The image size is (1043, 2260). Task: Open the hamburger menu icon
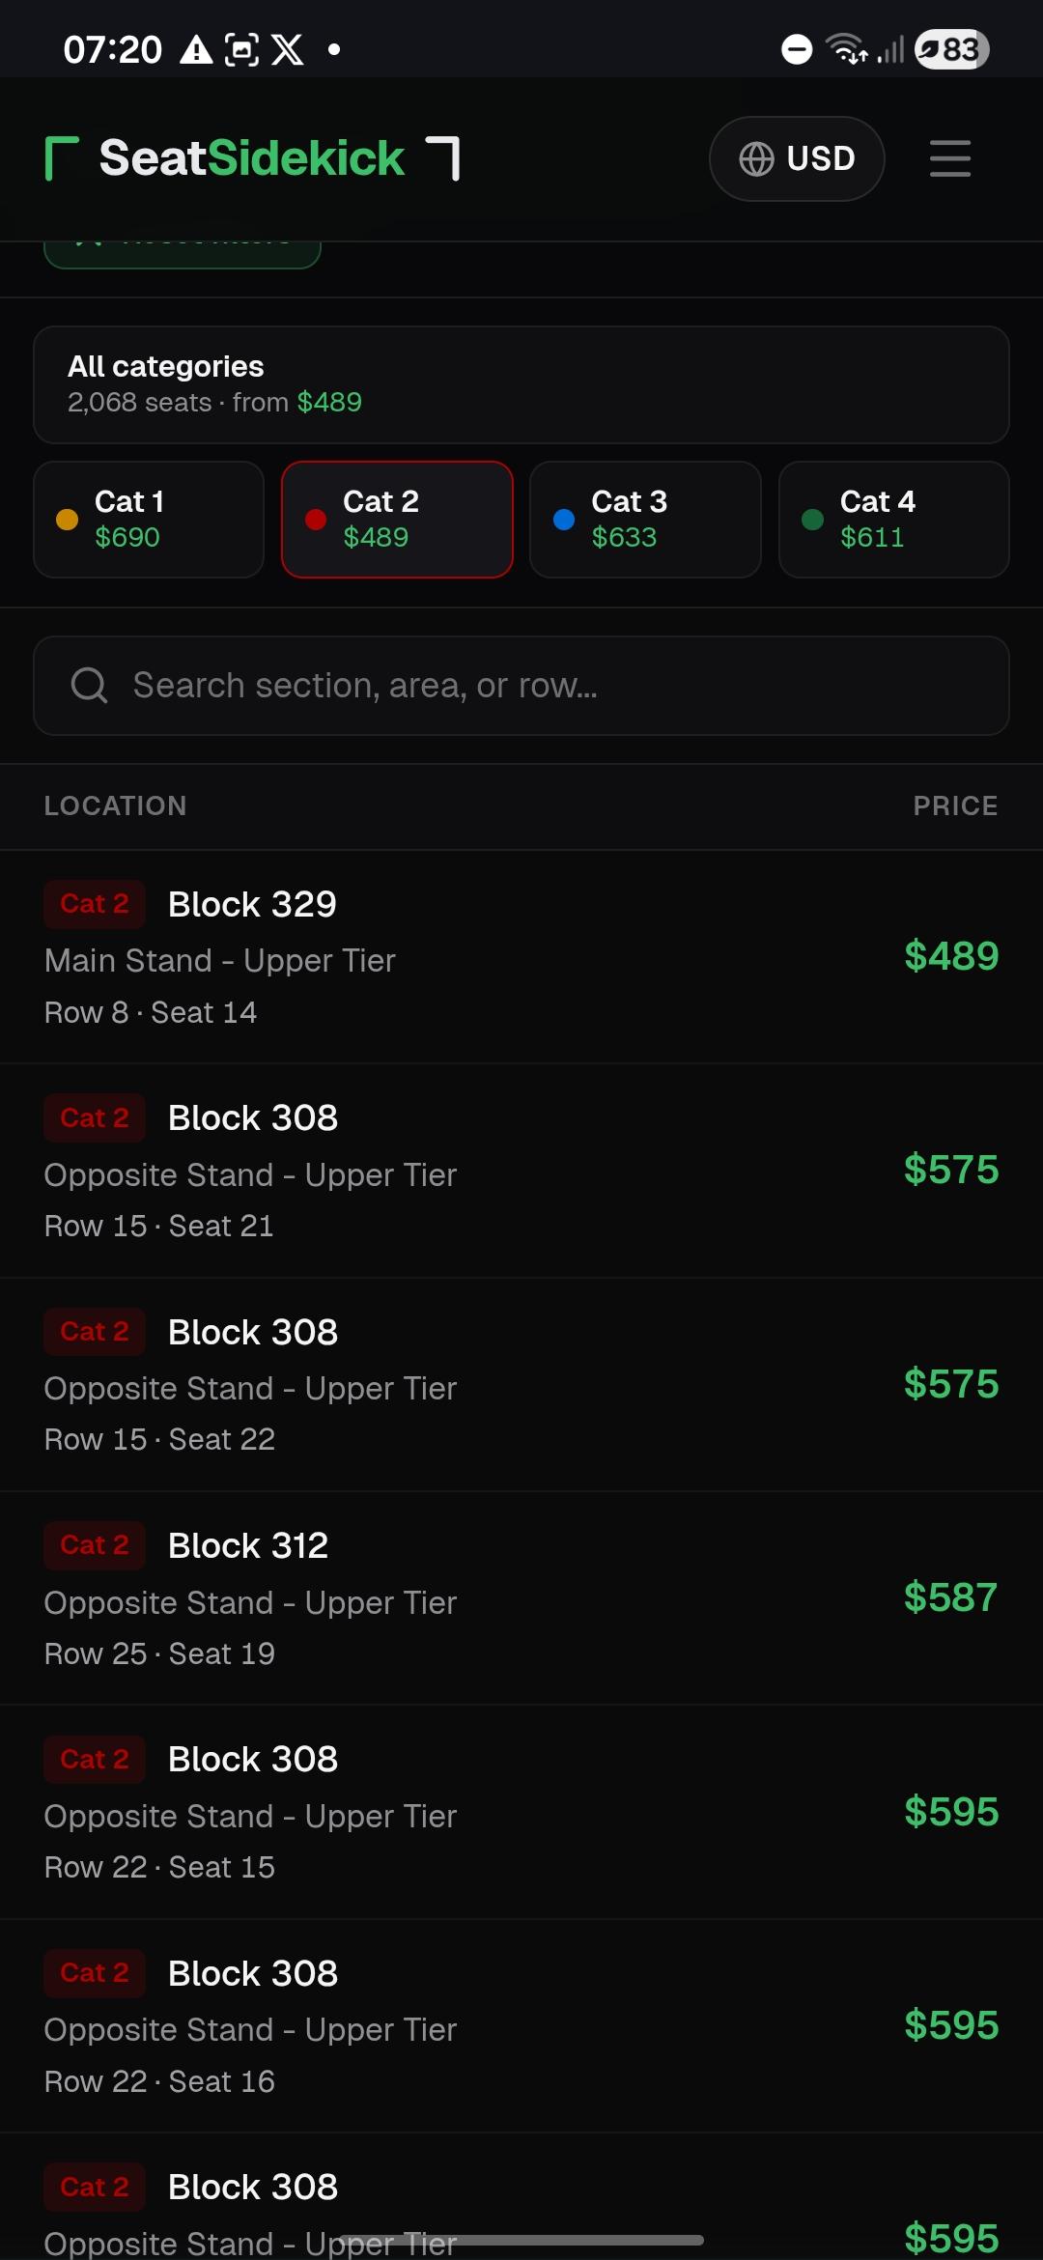950,158
